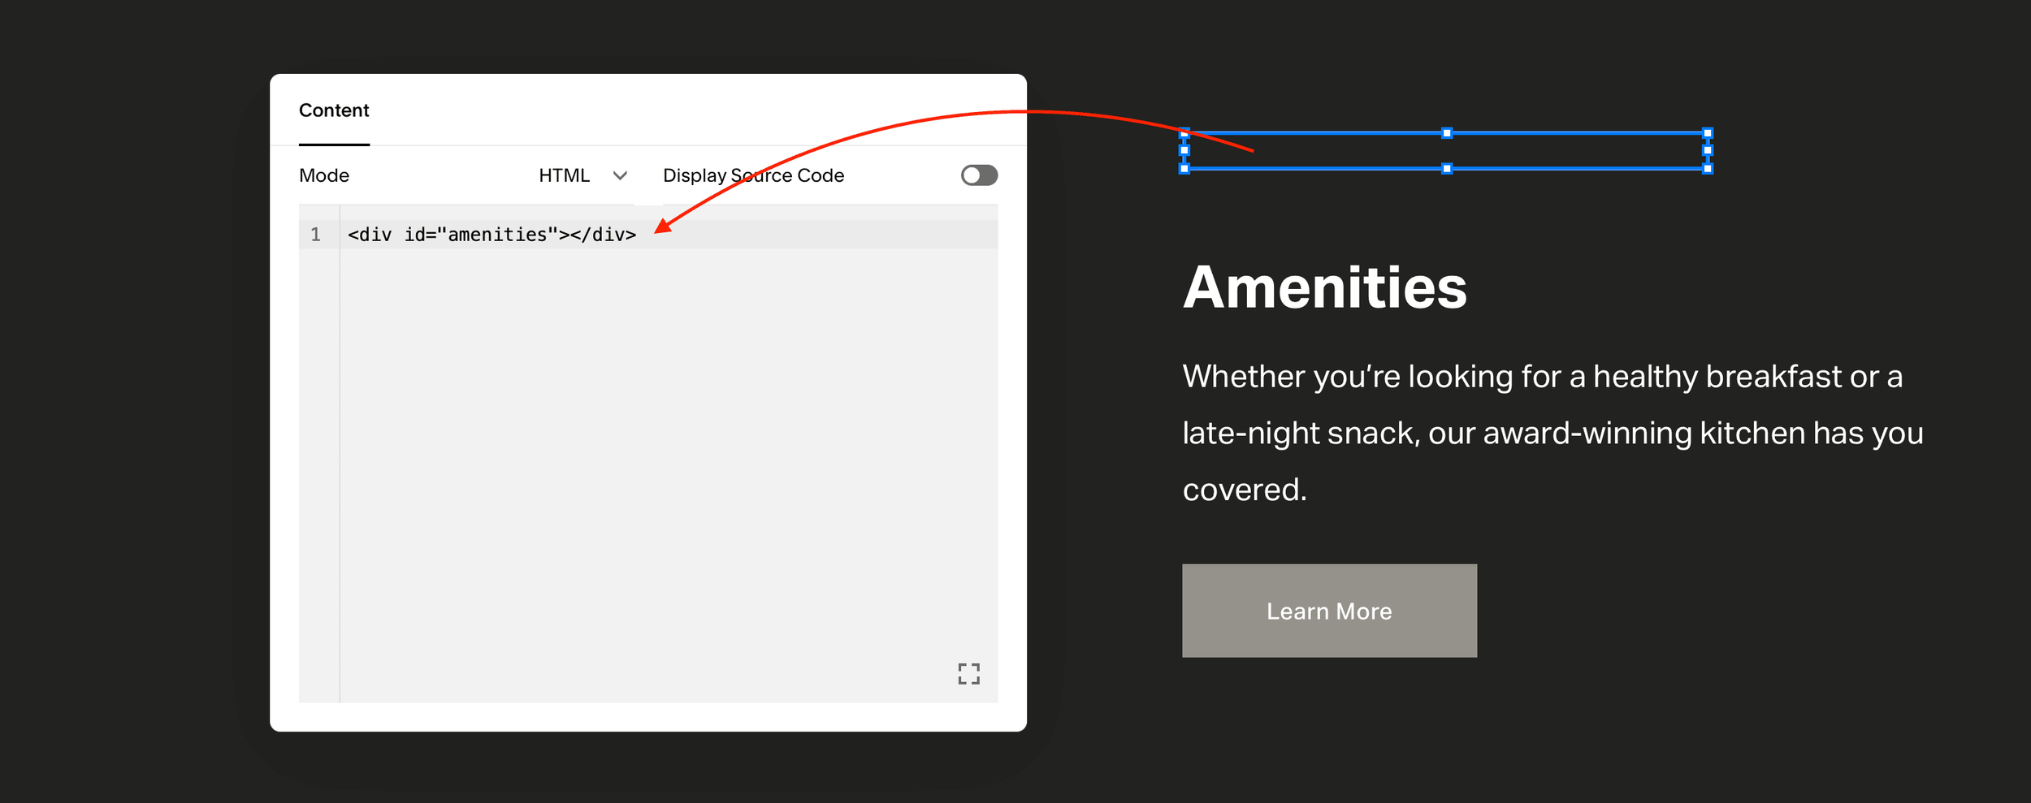The width and height of the screenshot is (2031, 803).
Task: Click line number 1 in the editor gutter
Action: (316, 234)
